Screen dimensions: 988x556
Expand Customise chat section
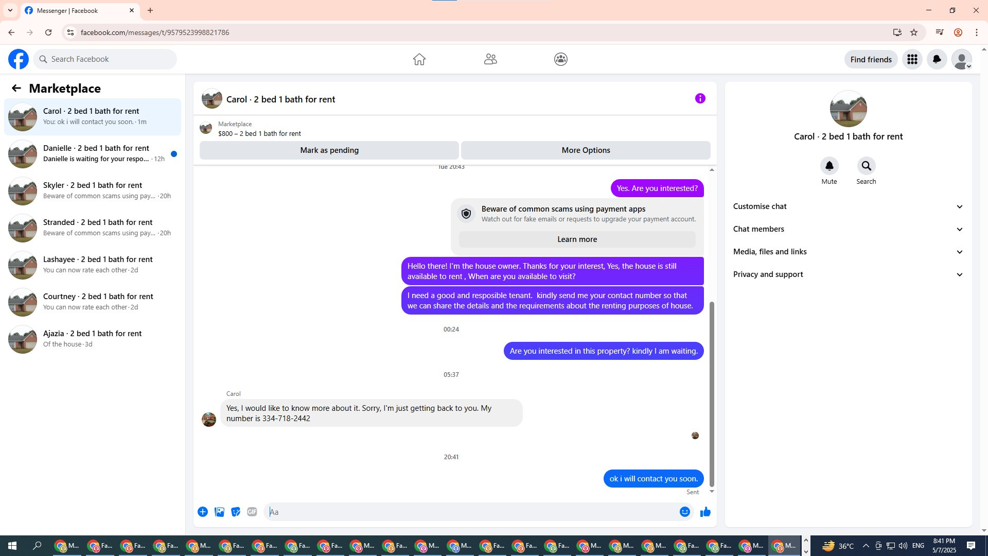848,206
